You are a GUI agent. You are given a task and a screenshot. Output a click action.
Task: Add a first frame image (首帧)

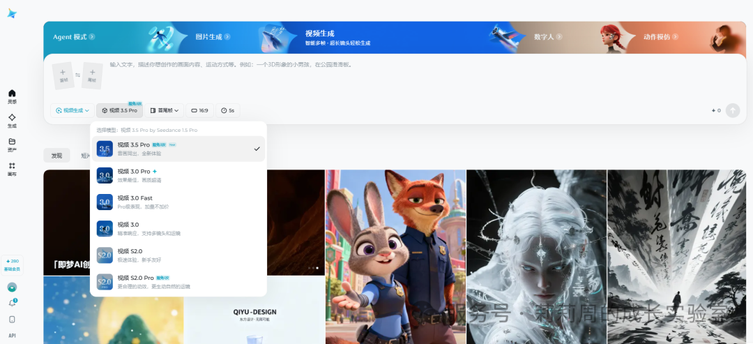pos(63,75)
